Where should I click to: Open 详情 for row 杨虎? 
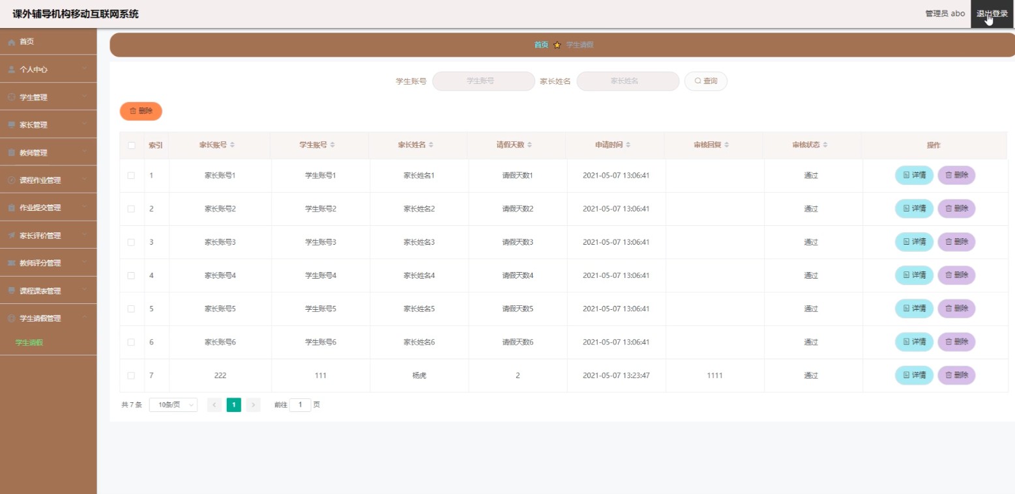click(914, 375)
